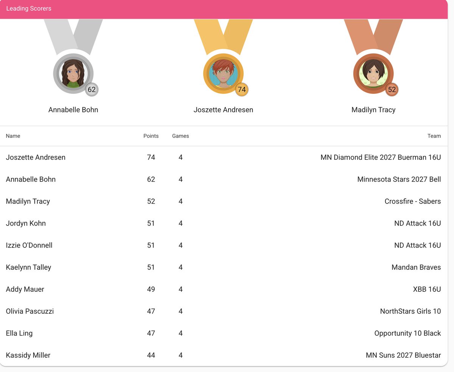Click the 52 points badge on the bronze medal
The height and width of the screenshot is (372, 454).
point(392,90)
